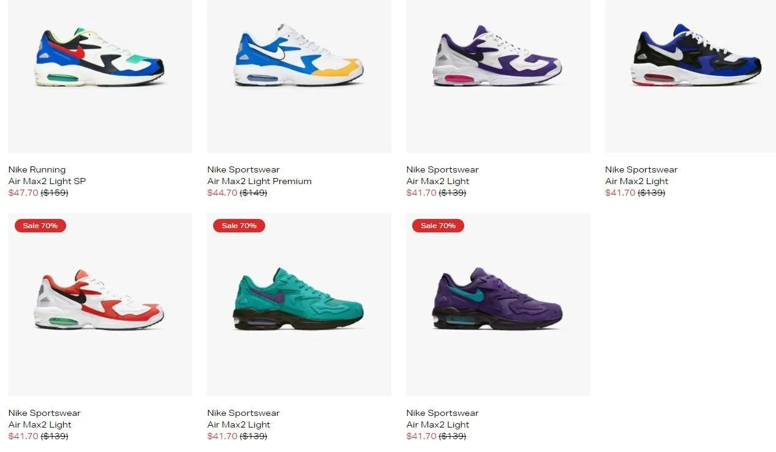Click the Sale 70% badge on red shoe

(40, 226)
